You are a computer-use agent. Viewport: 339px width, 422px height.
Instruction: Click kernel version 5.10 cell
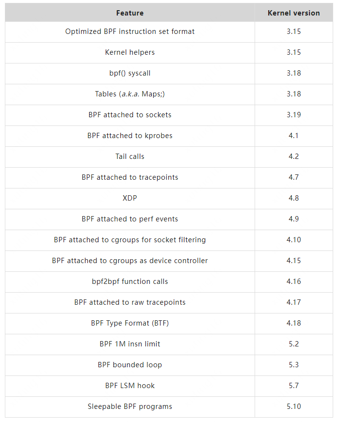[x=293, y=406]
